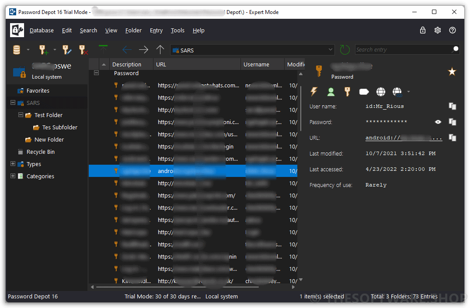Image resolution: width=470 pixels, height=308 pixels.
Task: Click the lightning bolt auto-fill icon
Action: tap(314, 91)
